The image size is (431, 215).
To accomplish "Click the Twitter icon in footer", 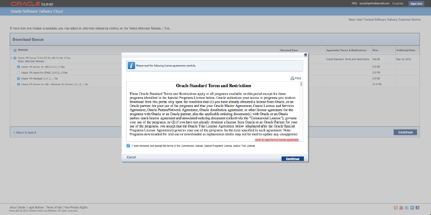I will point(407,207).
